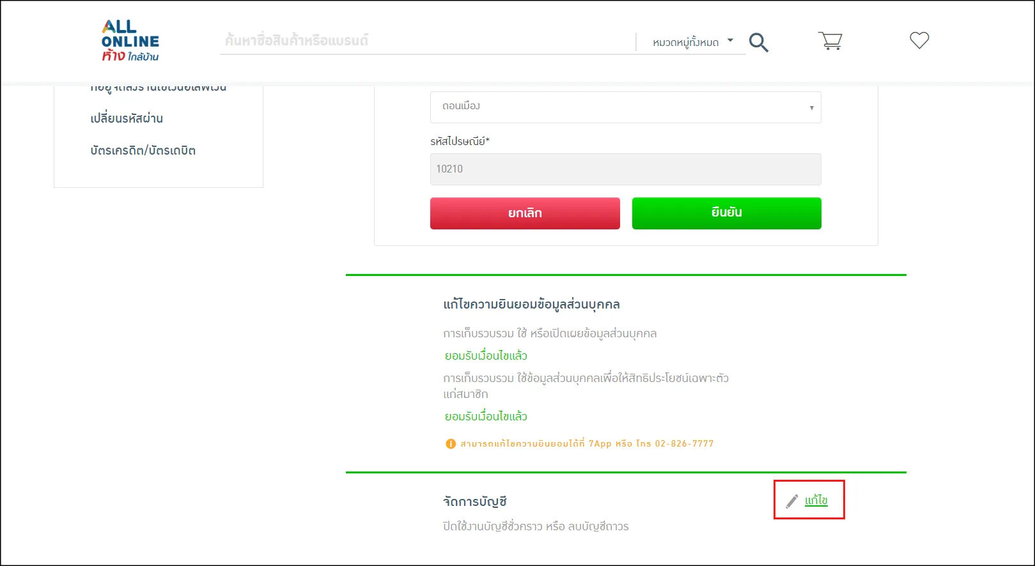The height and width of the screenshot is (566, 1035).
Task: Click first ยอมรับเงื่อนไขแล้ว consent status
Action: [486, 356]
